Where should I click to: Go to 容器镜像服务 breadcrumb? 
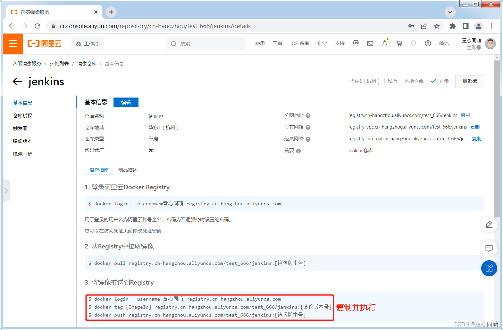click(27, 64)
